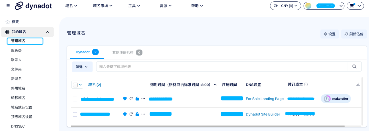Open the 资源 top menu
The width and height of the screenshot is (369, 131).
pos(165,5)
